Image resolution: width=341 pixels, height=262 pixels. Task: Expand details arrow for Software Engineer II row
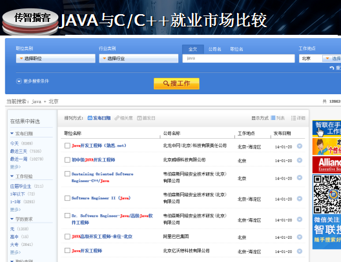pos(300,199)
